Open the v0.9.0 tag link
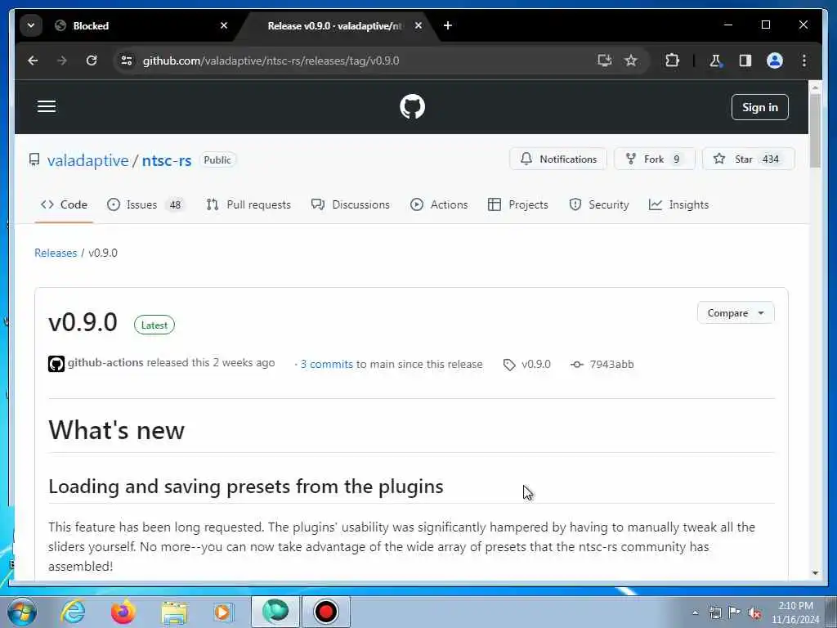Image resolution: width=837 pixels, height=628 pixels. 527,364
